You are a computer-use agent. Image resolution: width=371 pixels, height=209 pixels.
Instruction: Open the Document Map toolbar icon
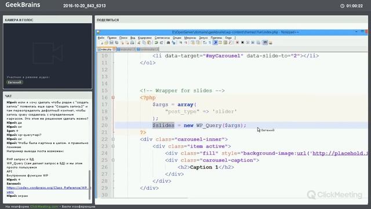coord(225,42)
